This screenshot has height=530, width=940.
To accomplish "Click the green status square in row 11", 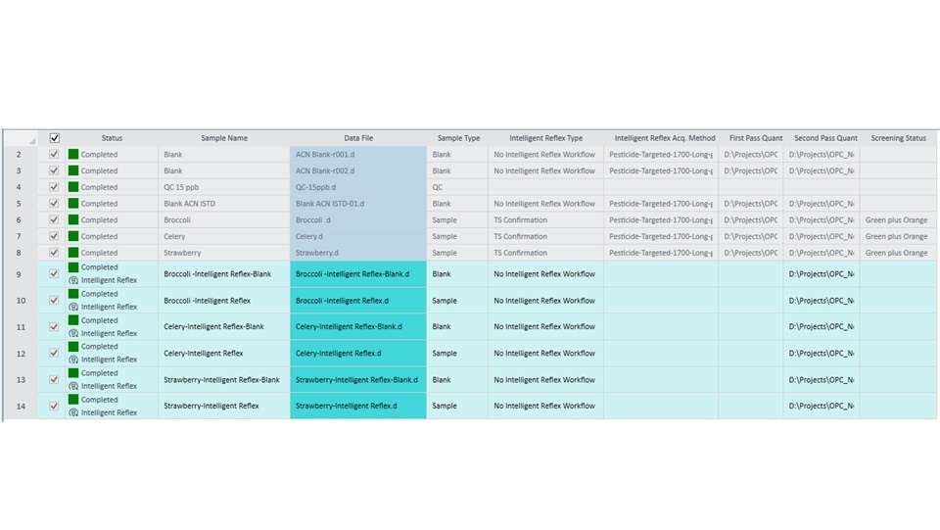I will pos(73,320).
